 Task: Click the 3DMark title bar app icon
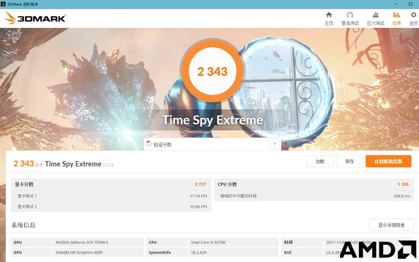click(3, 4)
